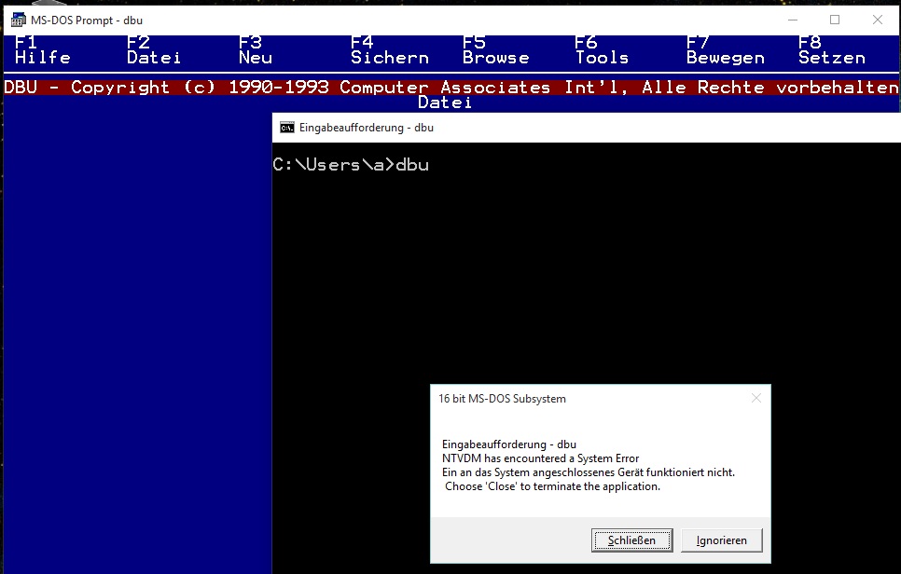
Task: Click Schließen to terminate the application
Action: click(x=631, y=540)
